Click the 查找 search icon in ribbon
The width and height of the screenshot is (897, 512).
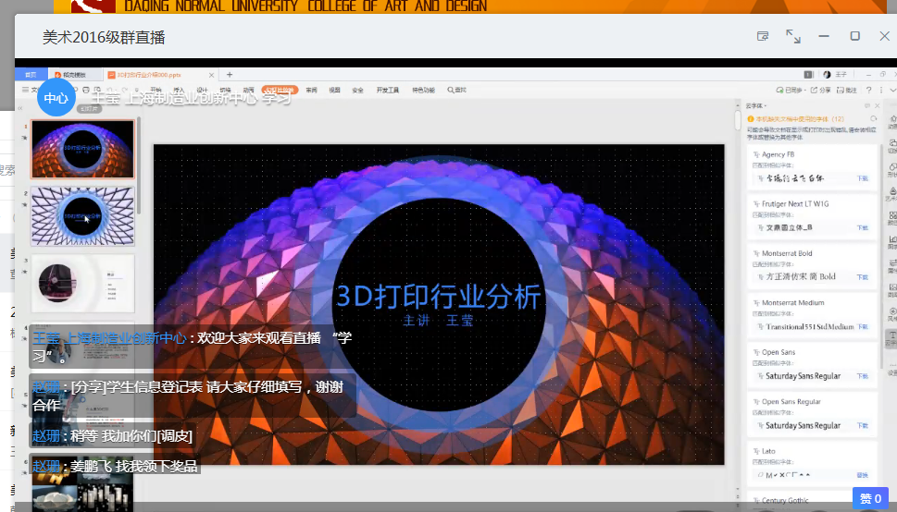[x=456, y=90]
